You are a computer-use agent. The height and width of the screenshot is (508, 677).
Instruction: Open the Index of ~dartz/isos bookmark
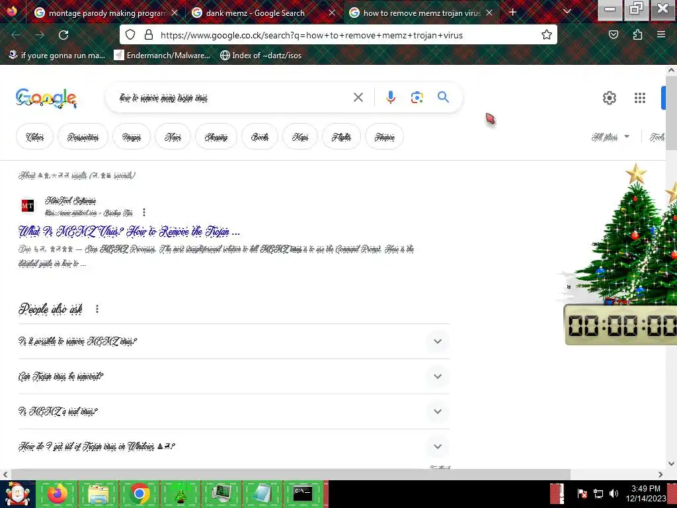[260, 56]
